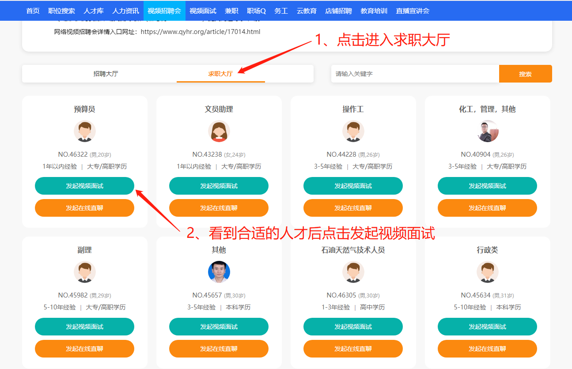
Task: Open the 云教育 navigation item
Action: (x=307, y=11)
